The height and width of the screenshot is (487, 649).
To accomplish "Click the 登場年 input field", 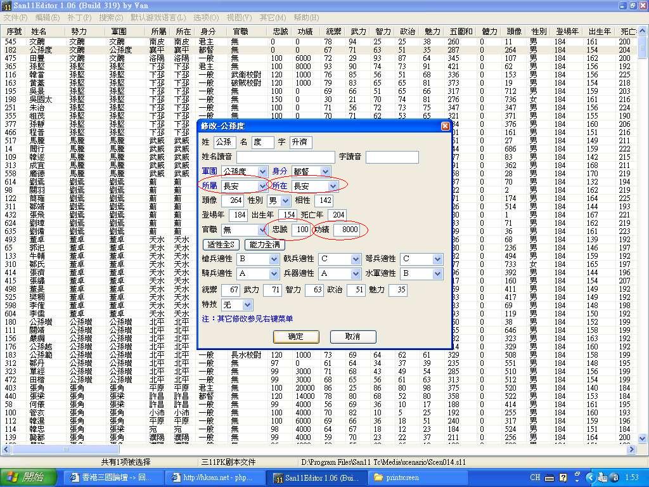I will tap(238, 216).
